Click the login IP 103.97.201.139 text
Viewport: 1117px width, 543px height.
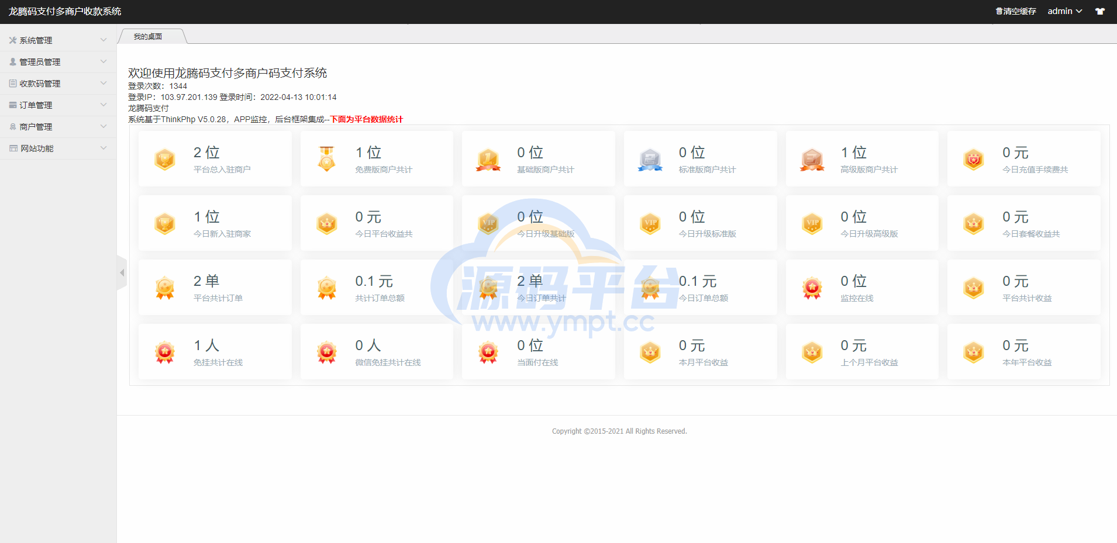189,97
